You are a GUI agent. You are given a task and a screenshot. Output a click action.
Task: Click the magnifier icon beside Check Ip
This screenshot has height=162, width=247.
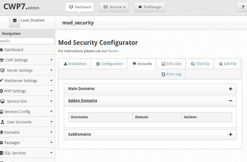coord(193,64)
